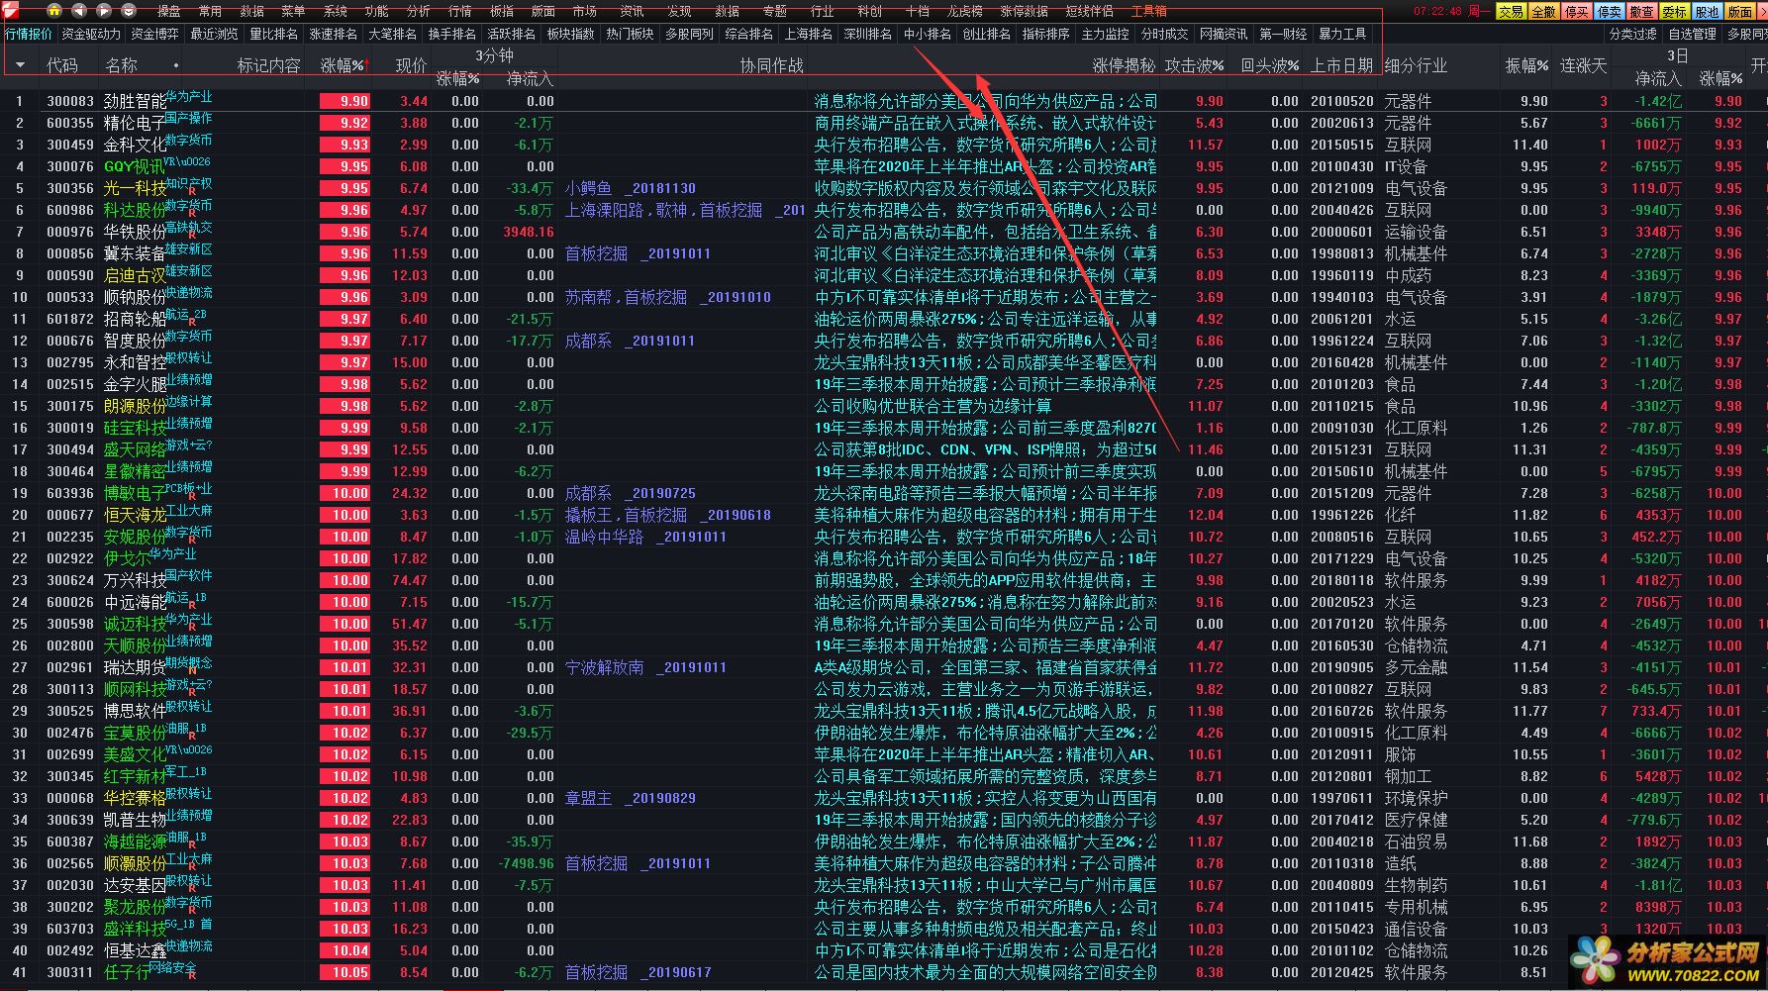Click code 600026 in the list
Viewport: 1768px width, 991px height.
[70, 602]
